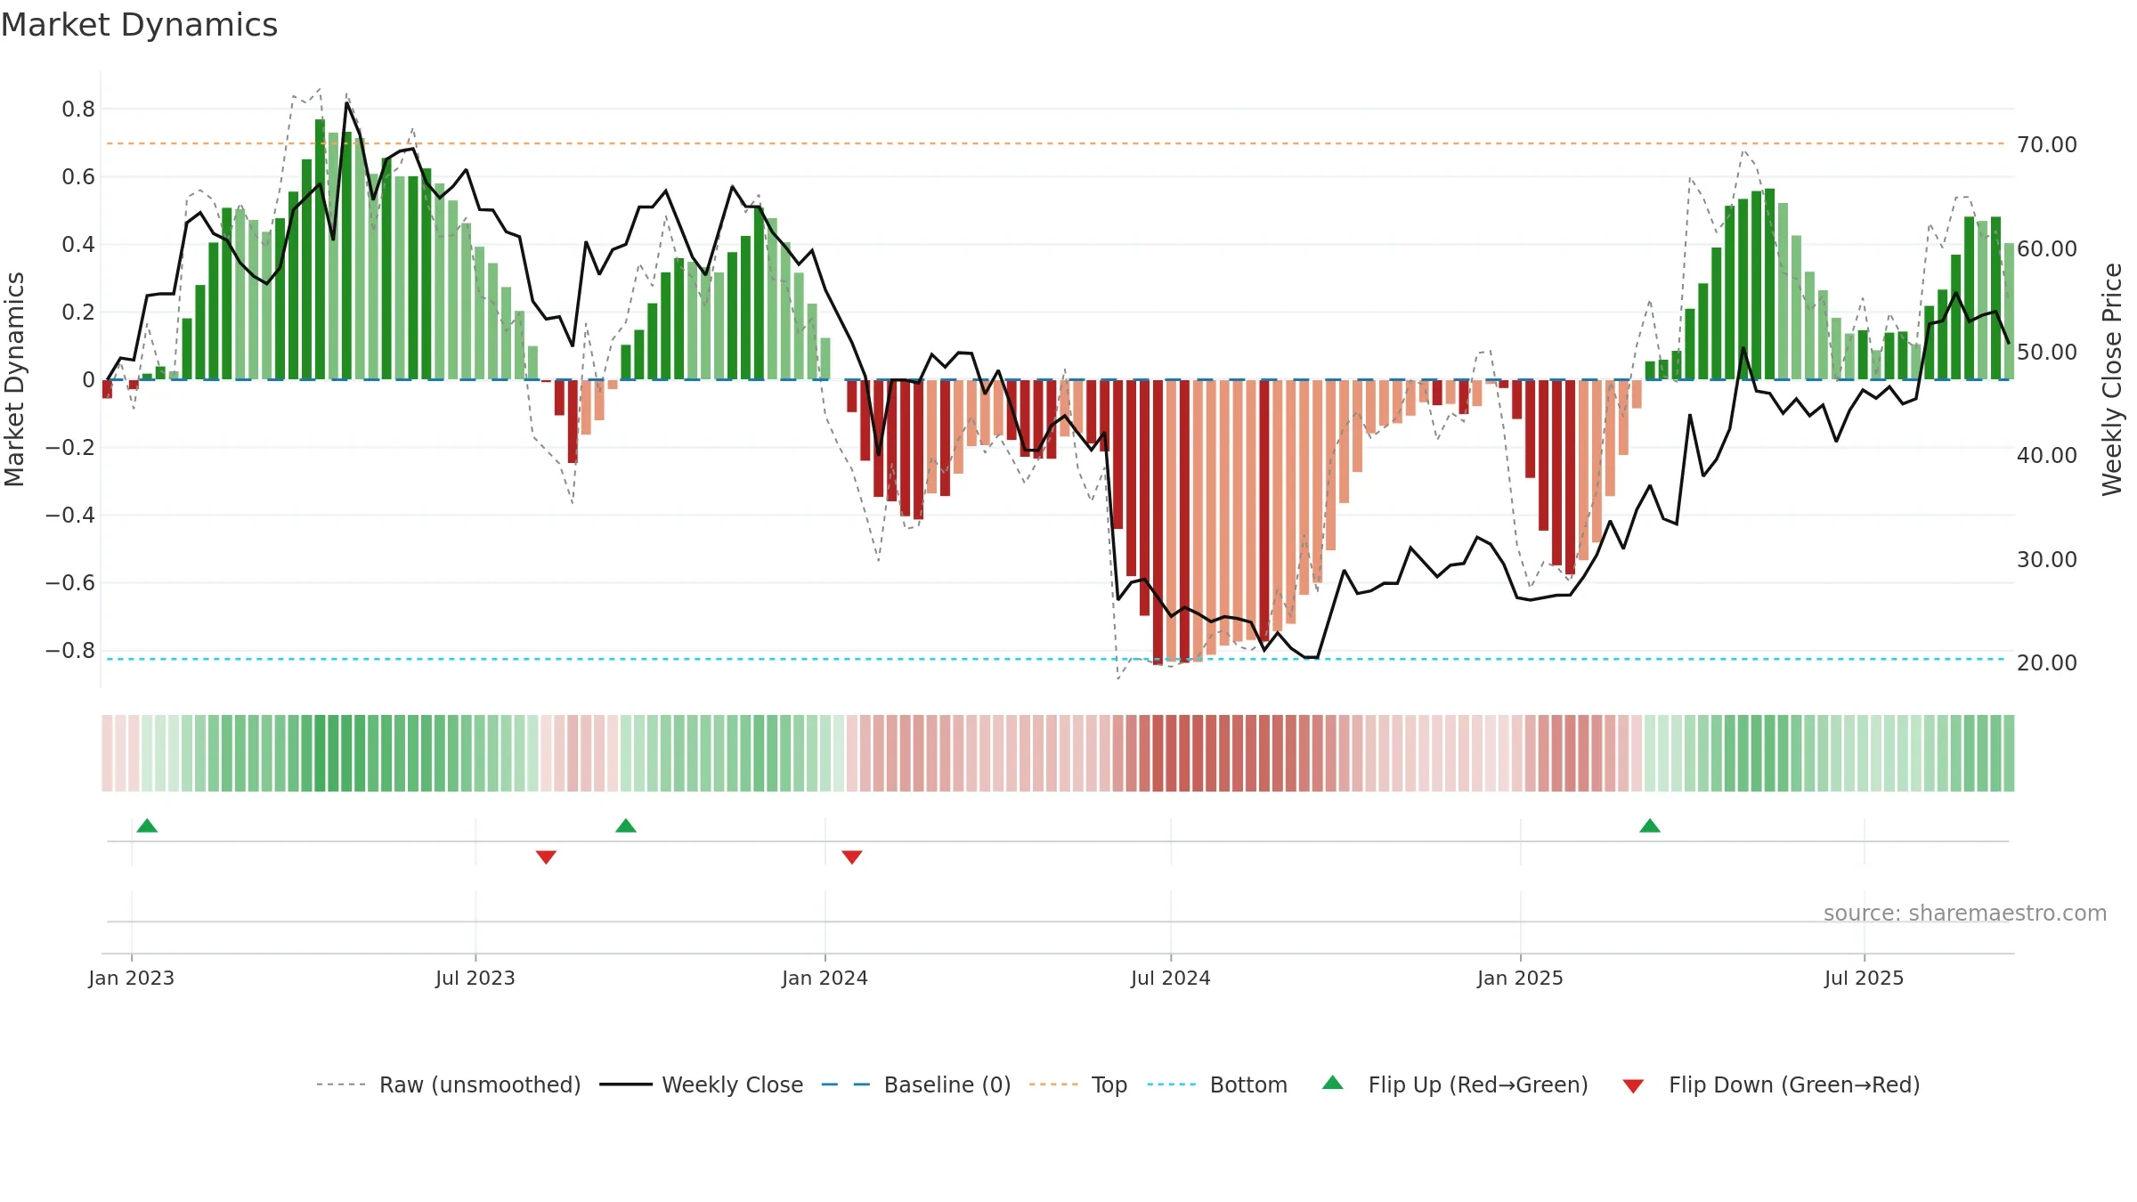2137x1202 pixels.
Task: Toggle Flip Down (Green→Red) legend entry
Action: (1771, 1084)
